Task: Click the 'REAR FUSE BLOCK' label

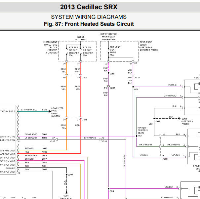Action: (x=149, y=46)
